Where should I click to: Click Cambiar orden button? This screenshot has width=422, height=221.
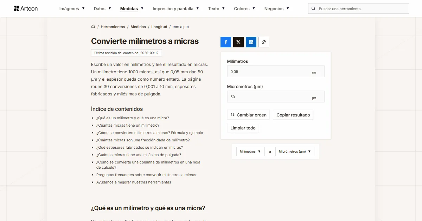point(249,115)
